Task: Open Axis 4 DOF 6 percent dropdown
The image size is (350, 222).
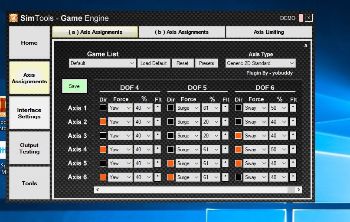Action: pyautogui.click(x=278, y=149)
